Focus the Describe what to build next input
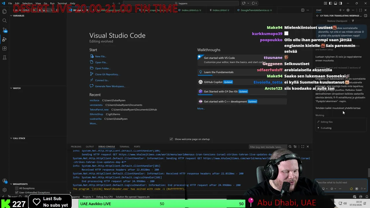Screen dimensions: 370x208 (341, 183)
